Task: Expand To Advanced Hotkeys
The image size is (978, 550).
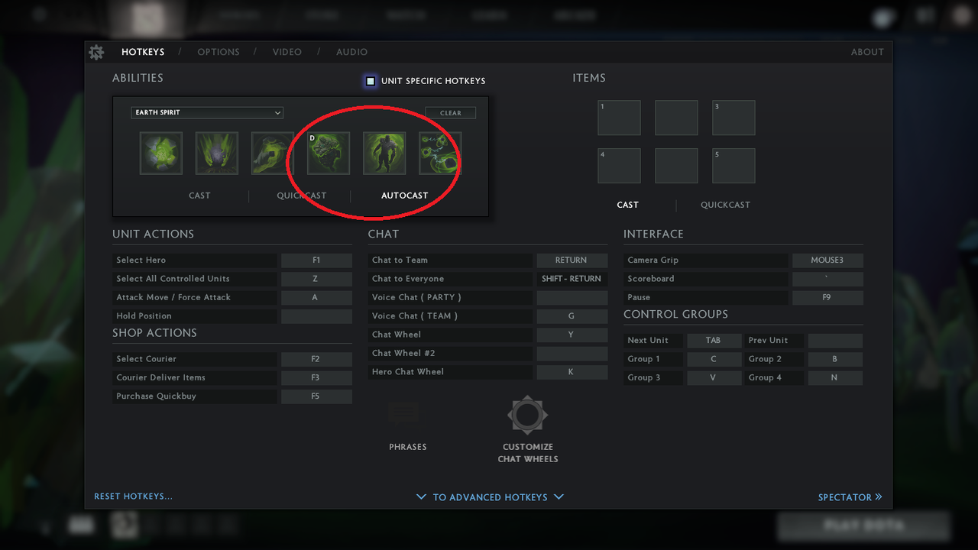Action: pyautogui.click(x=490, y=497)
